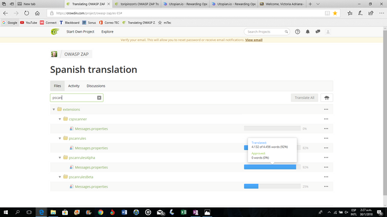The image size is (387, 217).
Task: Click the browser home icon
Action: (37, 13)
